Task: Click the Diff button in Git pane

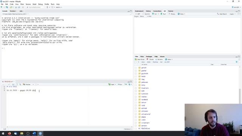Action: (x=138, y=14)
